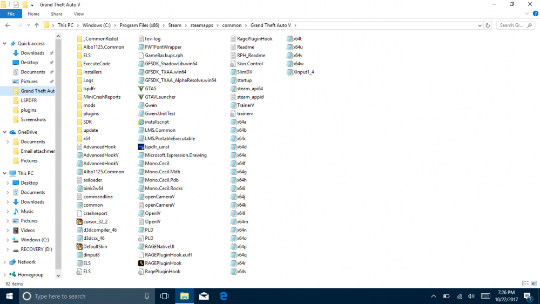Screen dimensions: 540x304
Task: Open the recent locations dropdown arrow
Action: (28, 25)
